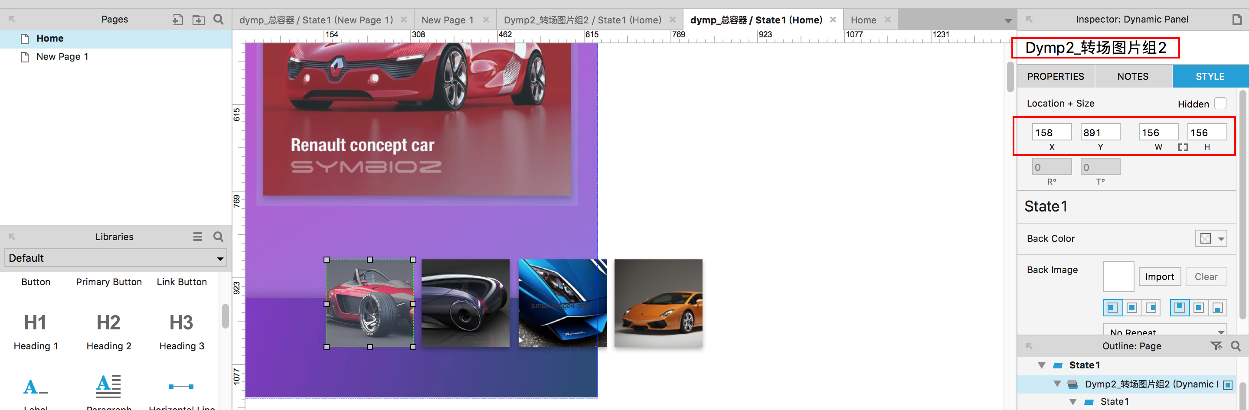
Task: Select the orange Lamborghini thumbnail on canvas
Action: point(658,303)
